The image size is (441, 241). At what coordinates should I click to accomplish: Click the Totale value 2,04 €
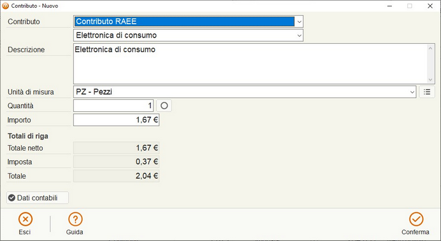click(116, 176)
